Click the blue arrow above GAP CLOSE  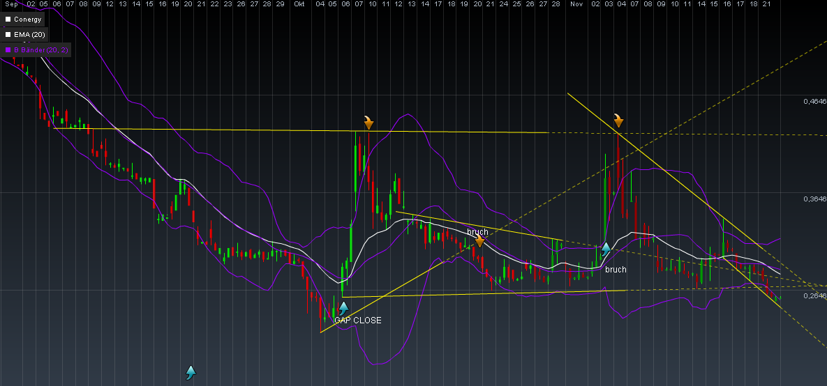[343, 307]
